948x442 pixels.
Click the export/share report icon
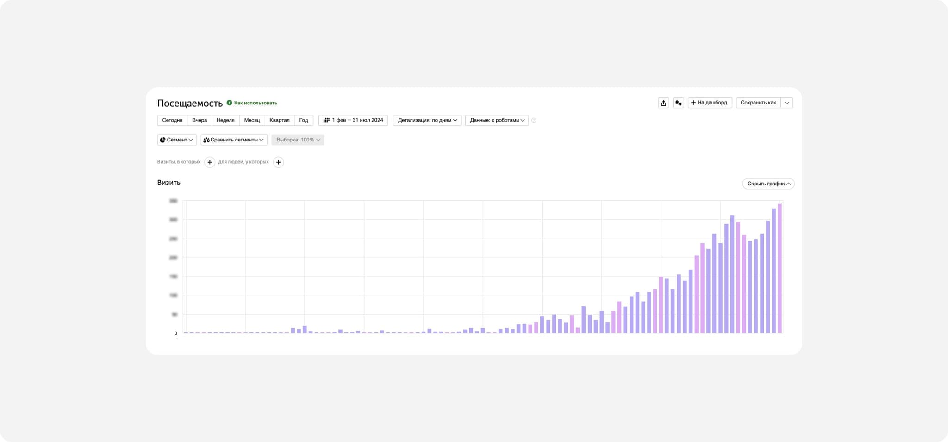point(663,103)
